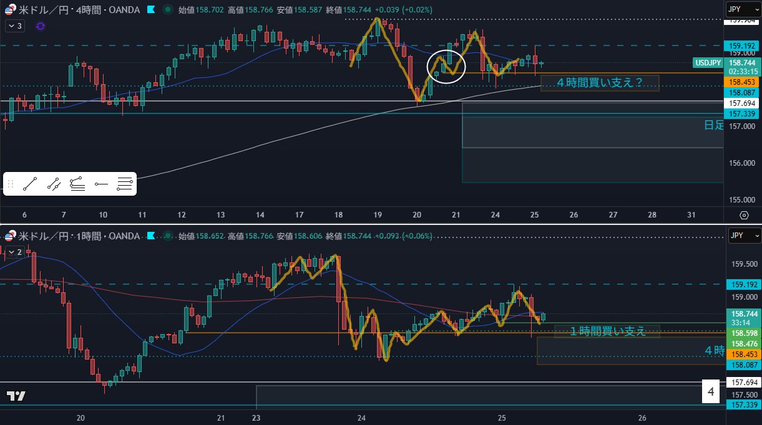Pick the Fibonacci retracement lines tool
Viewport: 762px width, 425px height.
pyautogui.click(x=125, y=184)
